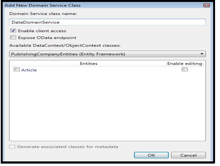Click the Enable editing column header
The width and height of the screenshot is (220, 166).
point(185,63)
